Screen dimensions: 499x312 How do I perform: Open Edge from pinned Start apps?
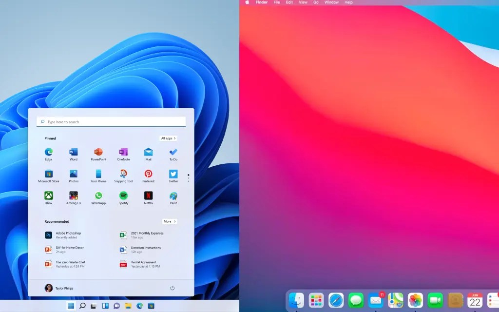click(x=49, y=154)
